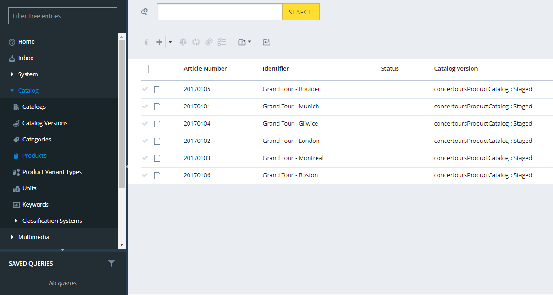Select Catalogs in the navigation tree
This screenshot has width=553, height=295.
34,107
